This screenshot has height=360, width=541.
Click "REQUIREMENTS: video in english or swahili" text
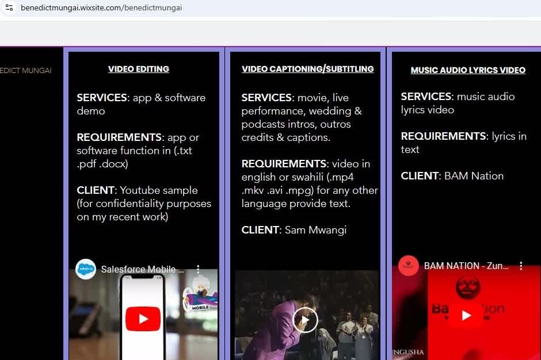pos(306,170)
